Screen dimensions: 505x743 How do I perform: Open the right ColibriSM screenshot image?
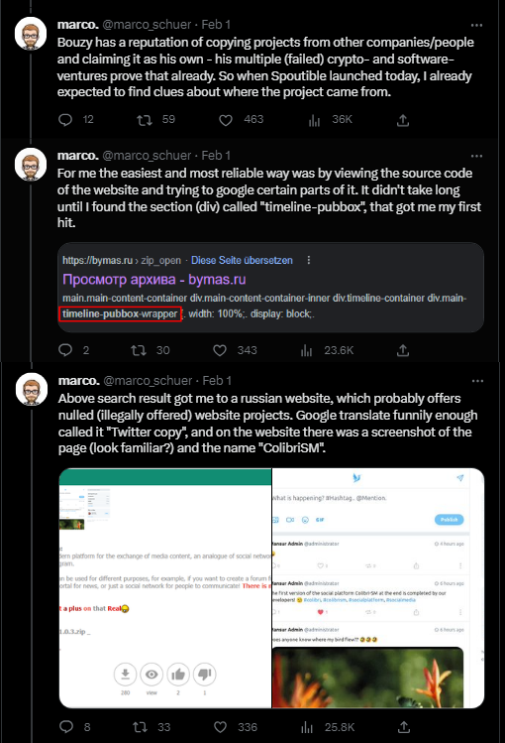click(x=378, y=588)
